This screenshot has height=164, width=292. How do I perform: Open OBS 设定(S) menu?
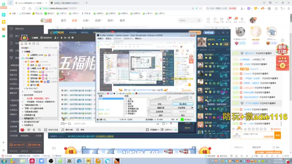point(108,39)
